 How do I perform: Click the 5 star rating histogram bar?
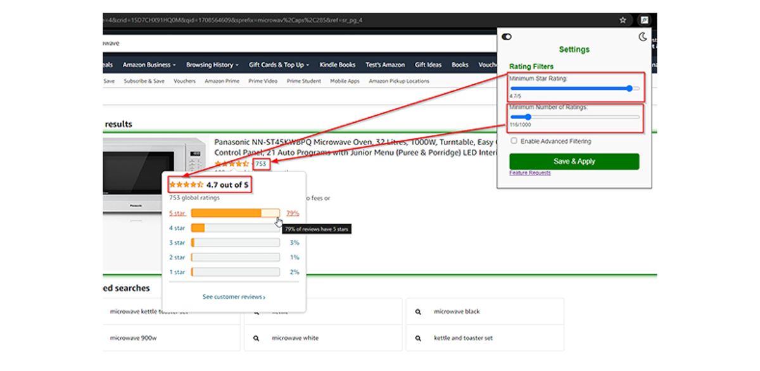[x=236, y=213]
